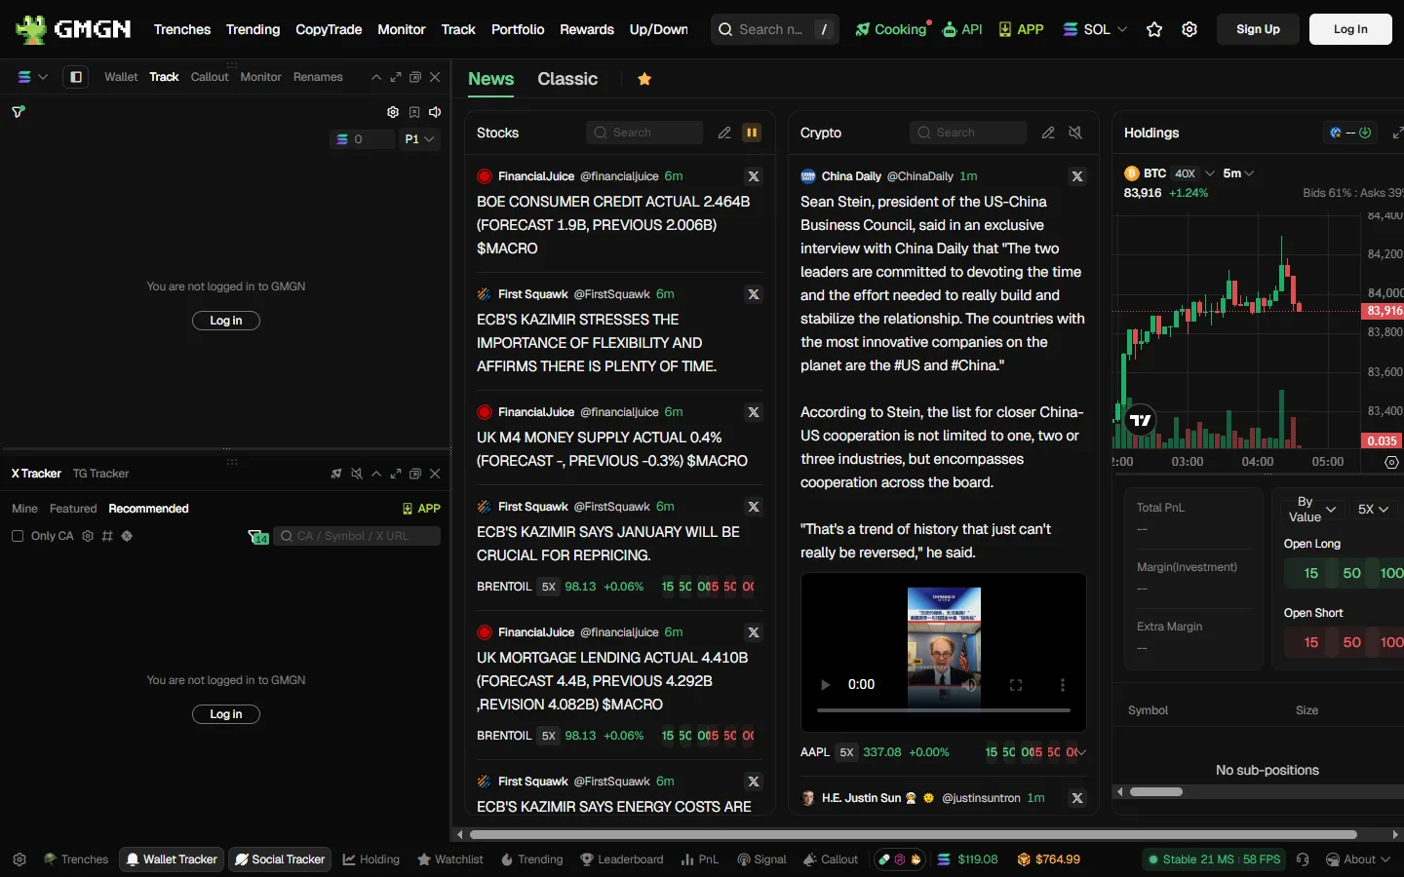This screenshot has width=1404, height=877.
Task: Click the top right Log In button
Action: pos(1350,29)
